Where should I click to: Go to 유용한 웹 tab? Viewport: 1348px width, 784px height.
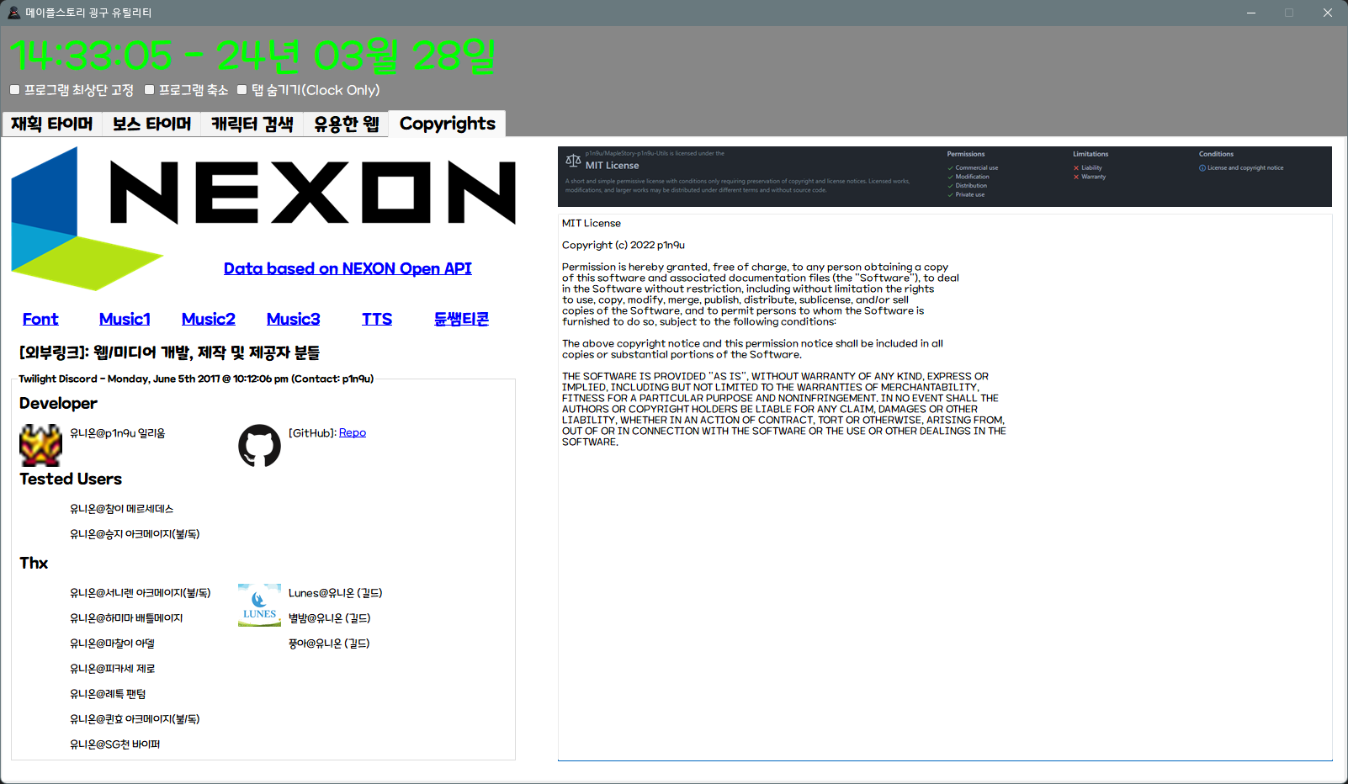[x=346, y=124]
